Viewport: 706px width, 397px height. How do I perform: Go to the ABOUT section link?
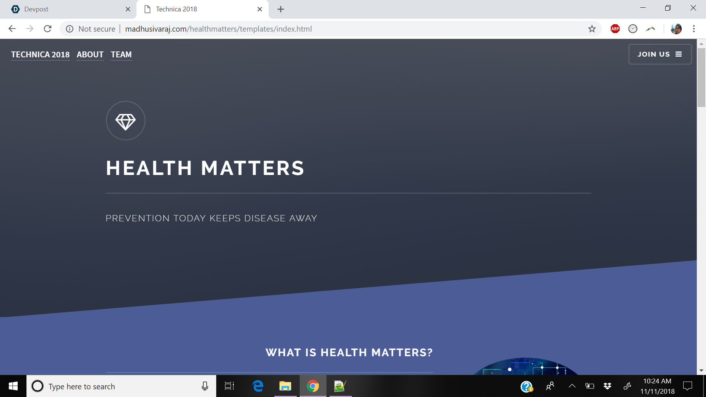click(90, 54)
